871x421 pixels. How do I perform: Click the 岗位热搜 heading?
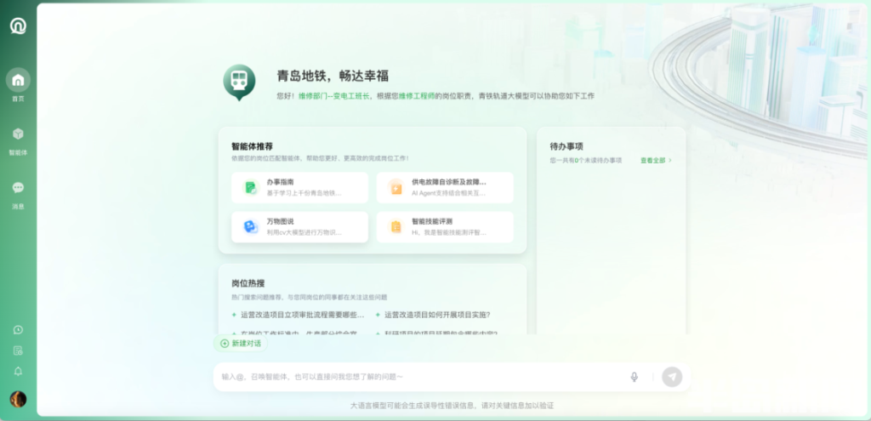[x=248, y=283]
